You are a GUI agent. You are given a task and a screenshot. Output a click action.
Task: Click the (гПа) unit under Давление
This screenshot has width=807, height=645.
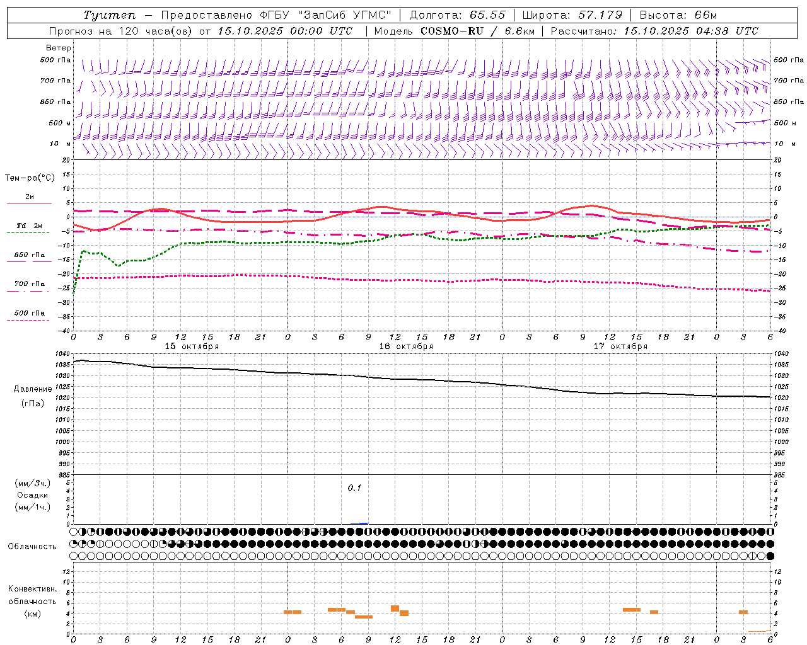[32, 403]
